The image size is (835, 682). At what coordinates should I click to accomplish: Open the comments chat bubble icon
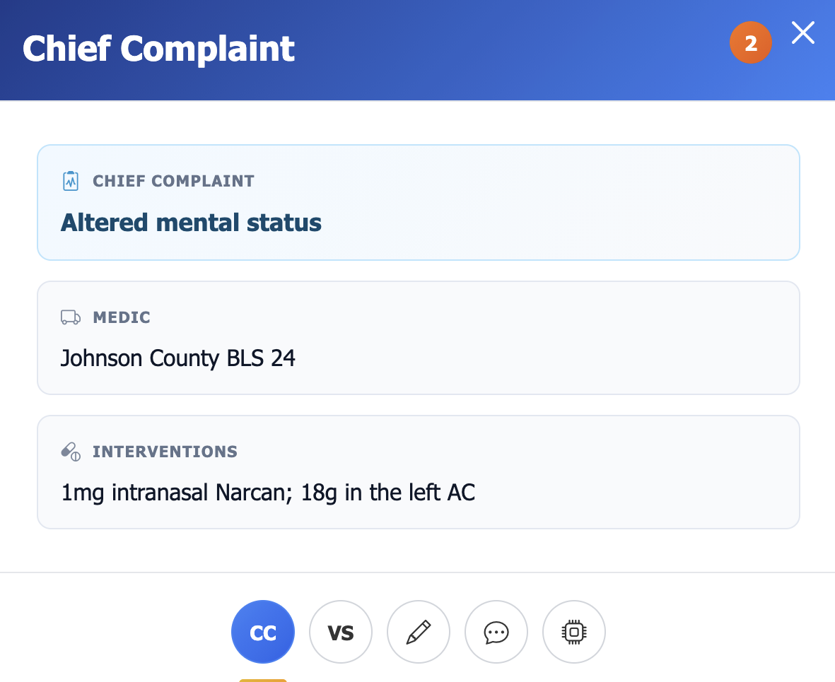496,631
